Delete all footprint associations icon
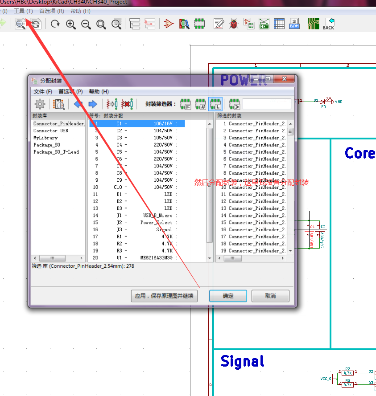Viewport: 376px width, 396px height. pos(126,104)
